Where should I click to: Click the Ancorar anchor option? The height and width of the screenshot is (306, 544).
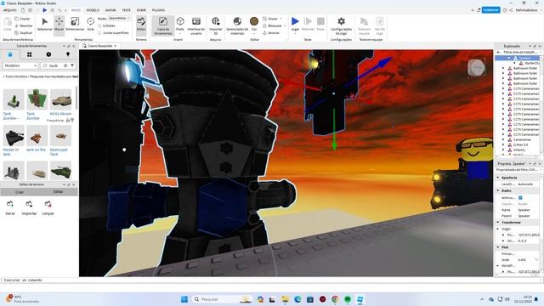point(271,32)
